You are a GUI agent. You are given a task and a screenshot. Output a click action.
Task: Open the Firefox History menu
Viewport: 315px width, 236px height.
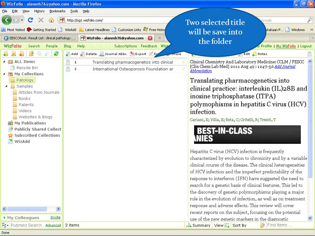[39, 11]
